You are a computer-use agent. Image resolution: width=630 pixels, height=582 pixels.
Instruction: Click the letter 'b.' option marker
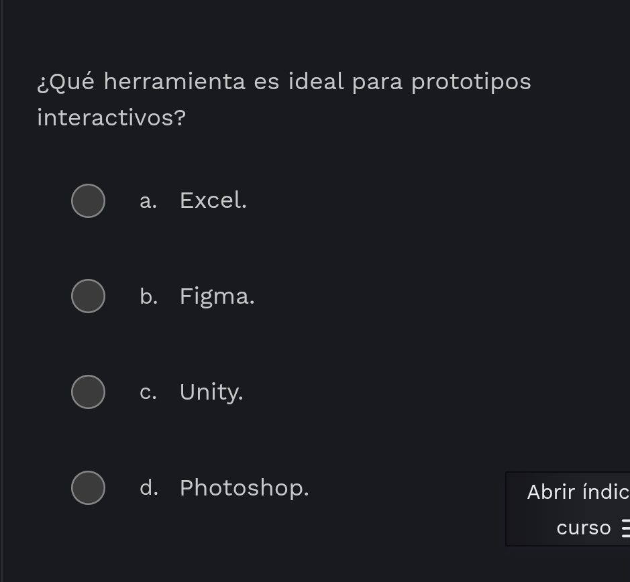coord(148,296)
